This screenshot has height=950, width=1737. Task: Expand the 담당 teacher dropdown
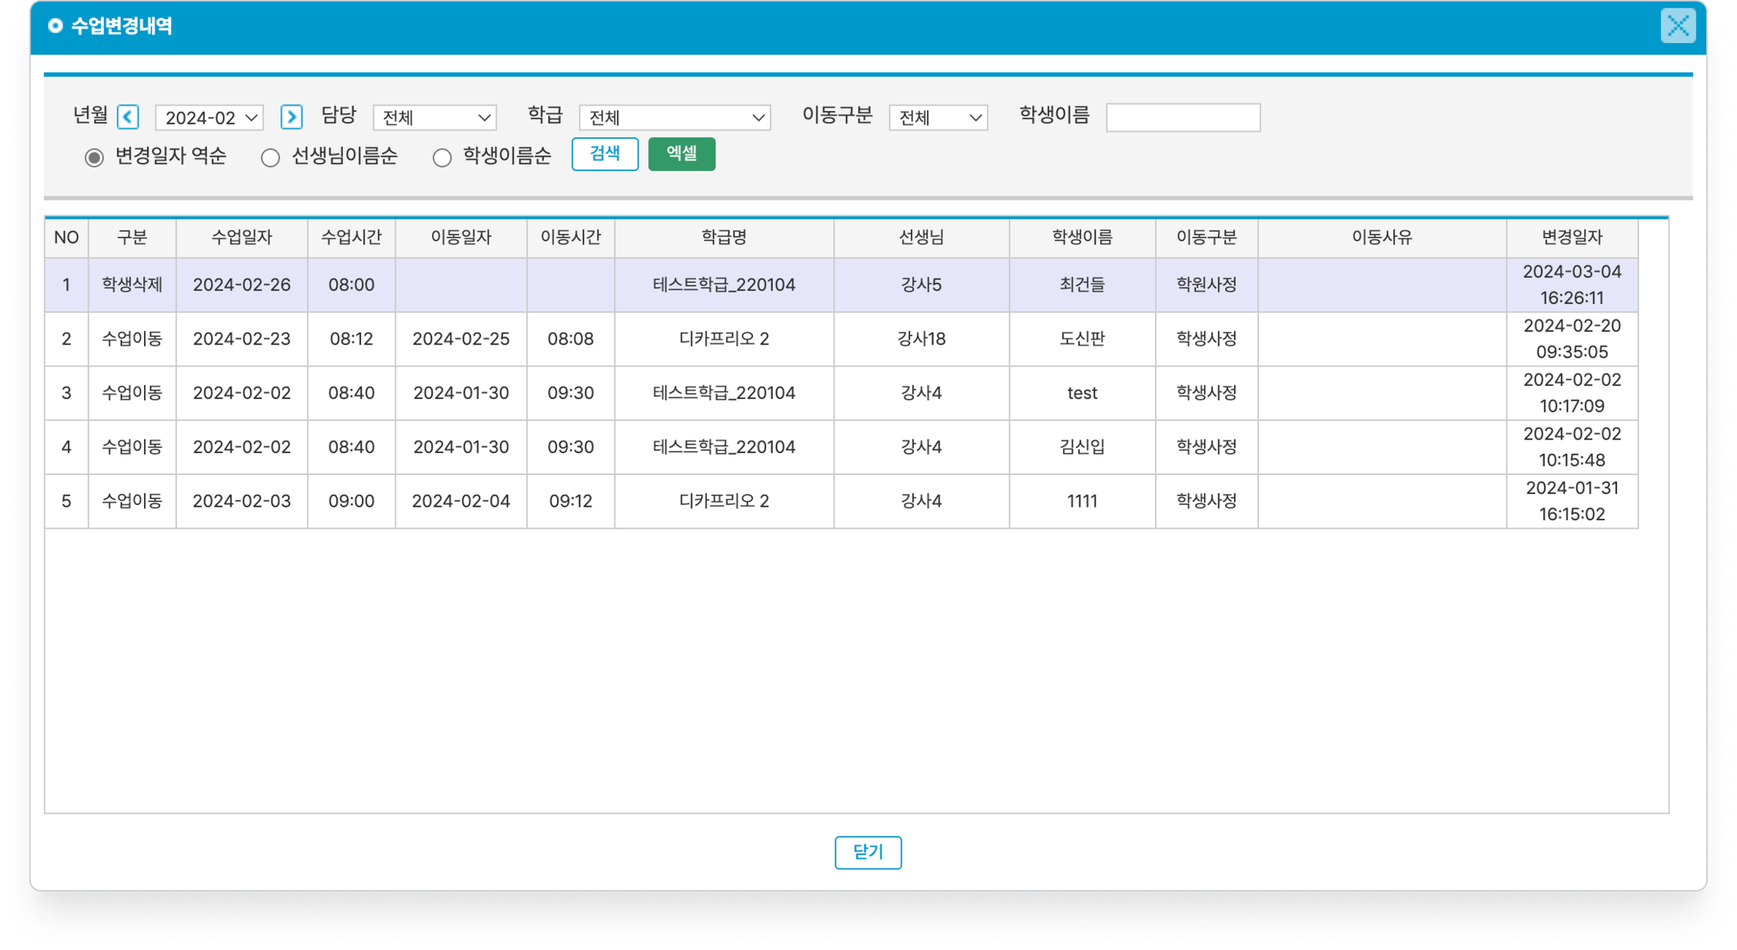click(435, 117)
